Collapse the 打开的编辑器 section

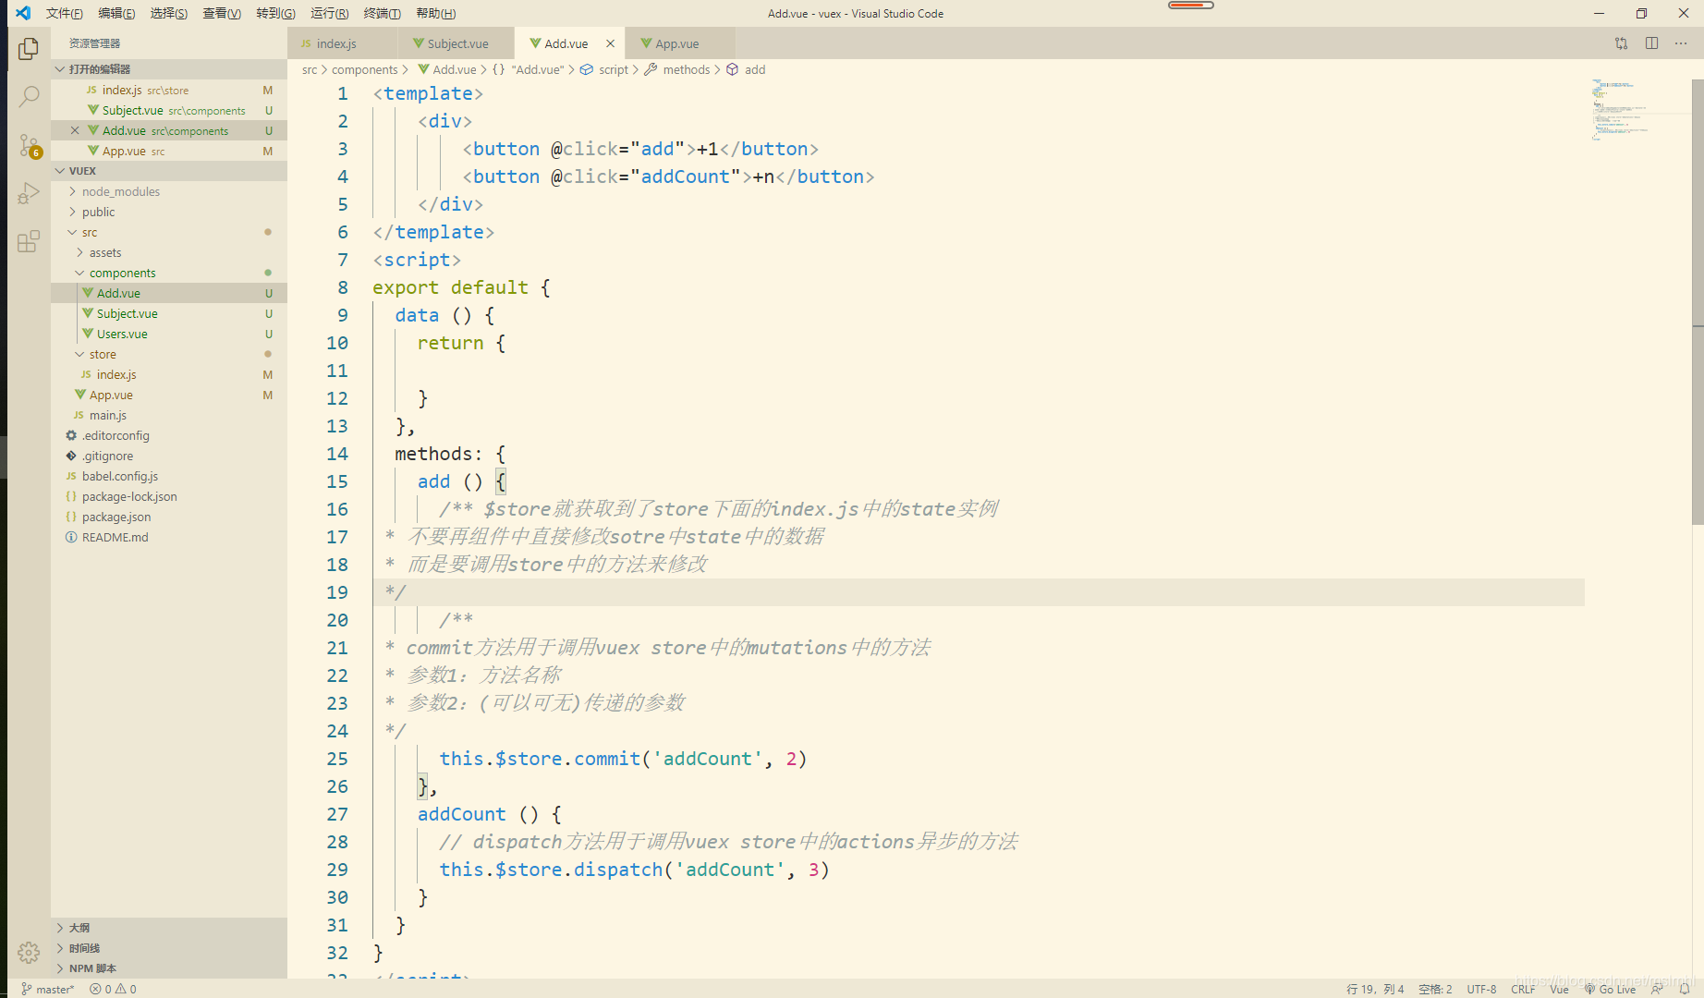click(169, 69)
